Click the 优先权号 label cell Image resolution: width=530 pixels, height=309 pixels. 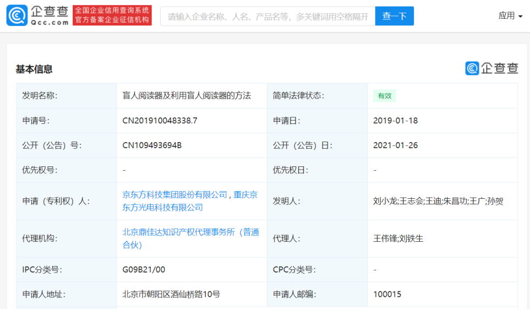pos(67,170)
